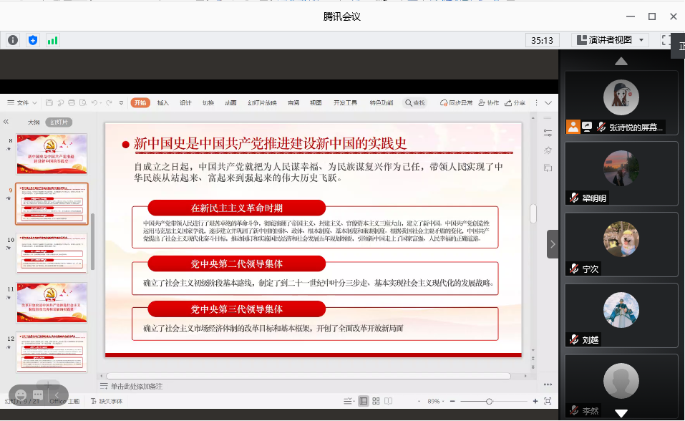Select slide 12 thumbnail
This screenshot has width=685, height=421.
pos(52,352)
